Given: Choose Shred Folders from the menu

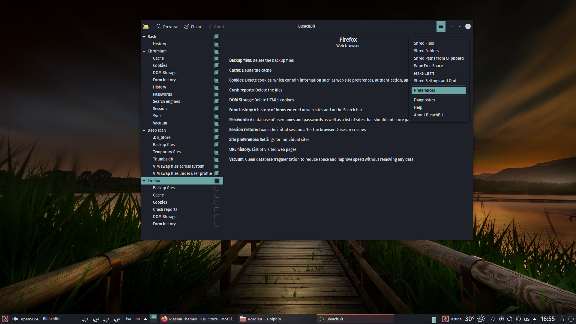Looking at the screenshot, I should [439, 51].
